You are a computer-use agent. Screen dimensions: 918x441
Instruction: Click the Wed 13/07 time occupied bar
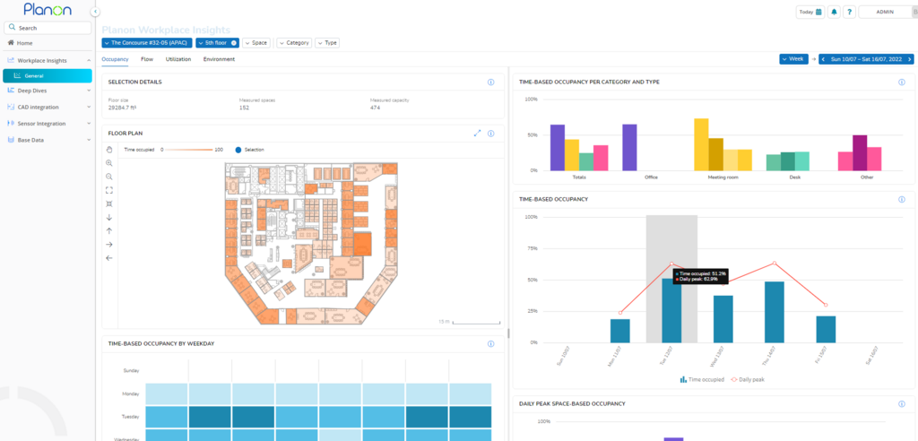click(723, 319)
